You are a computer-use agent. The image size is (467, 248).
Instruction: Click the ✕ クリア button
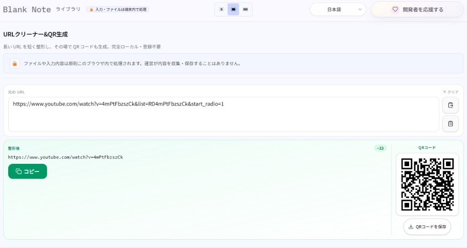pyautogui.click(x=450, y=92)
